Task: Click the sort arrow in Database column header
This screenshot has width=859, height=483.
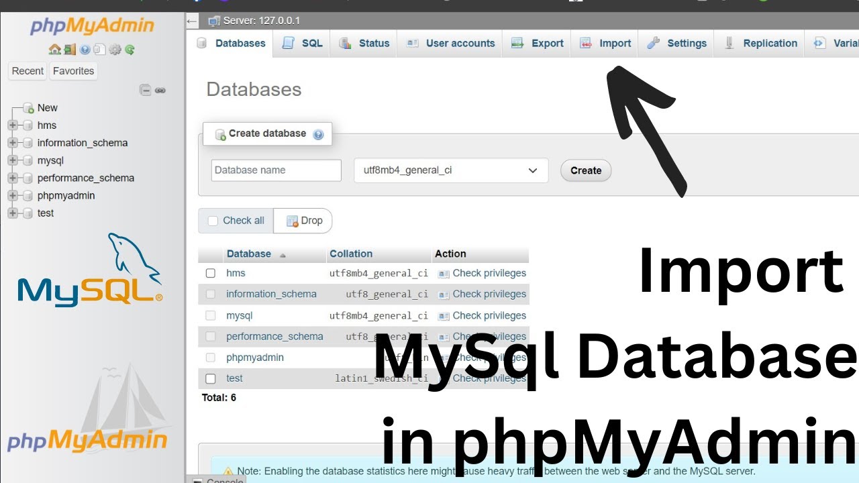Action: tap(283, 255)
